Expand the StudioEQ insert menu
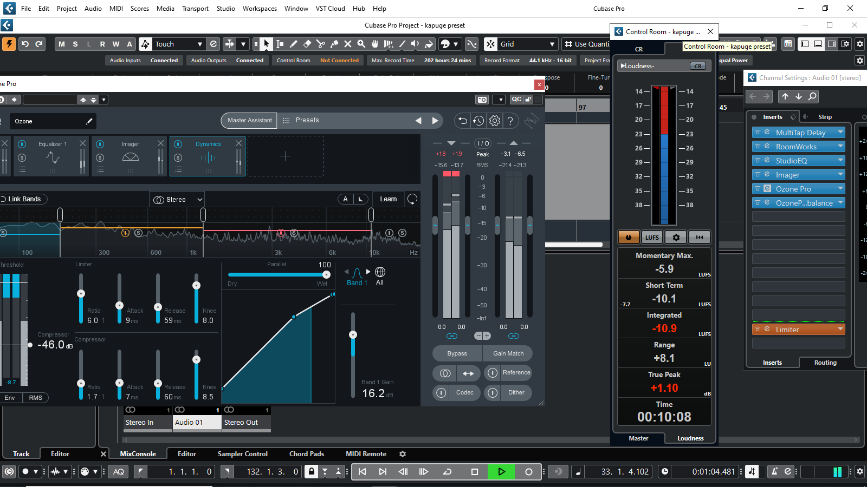The image size is (867, 487). (840, 160)
